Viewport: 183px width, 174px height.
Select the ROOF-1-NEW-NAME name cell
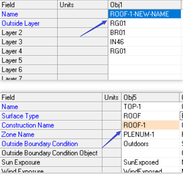tap(145, 14)
